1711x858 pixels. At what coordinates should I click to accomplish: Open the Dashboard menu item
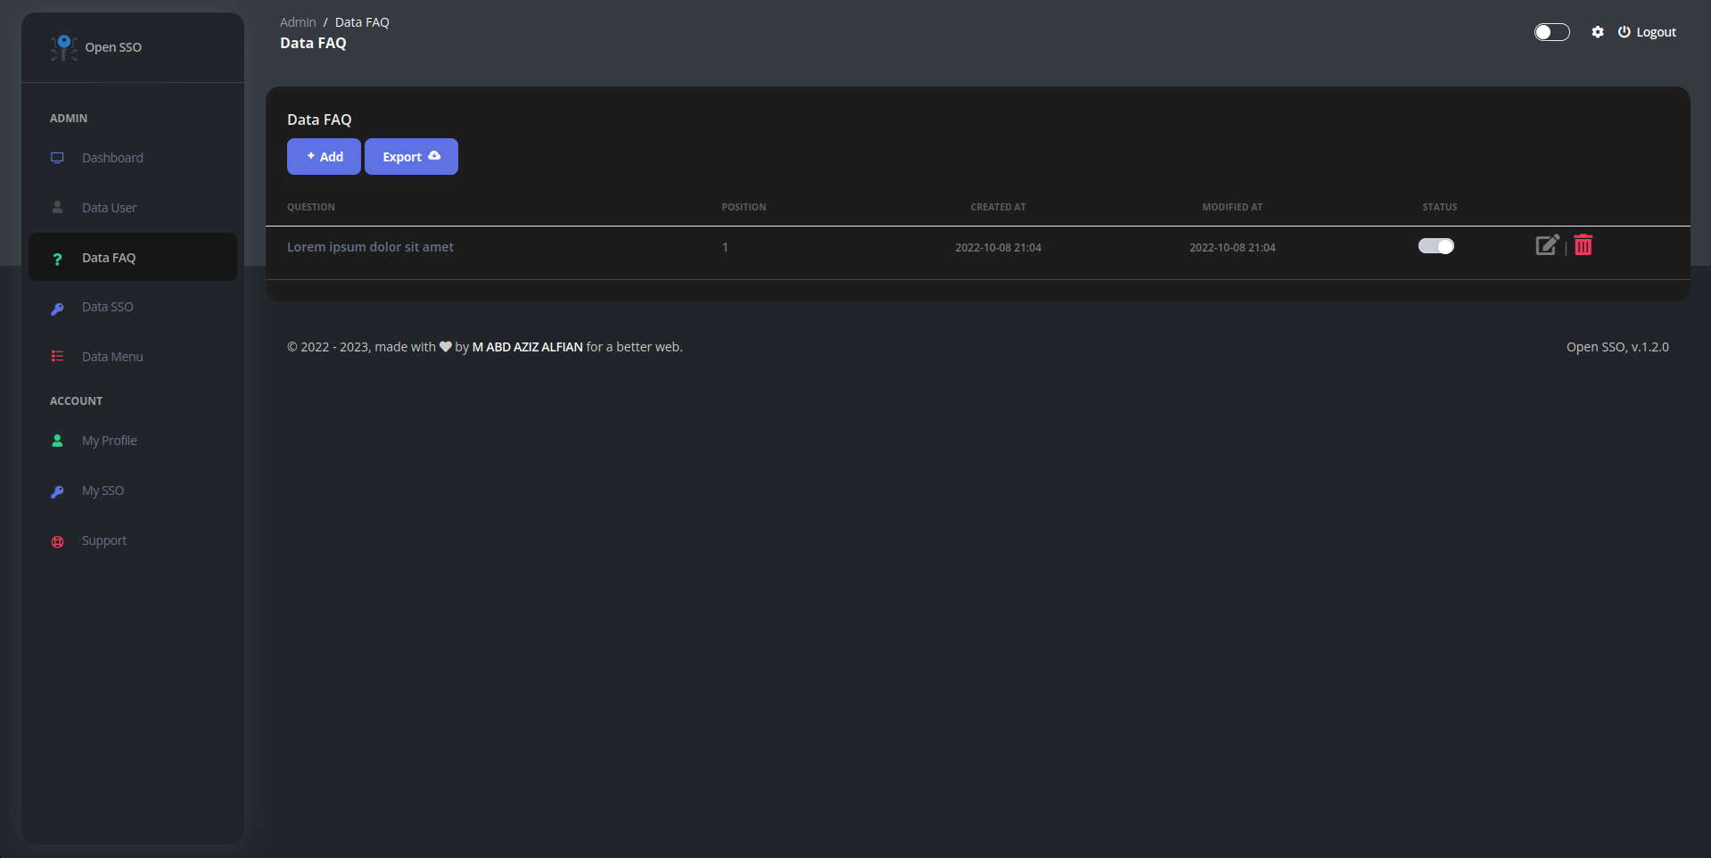[133, 158]
